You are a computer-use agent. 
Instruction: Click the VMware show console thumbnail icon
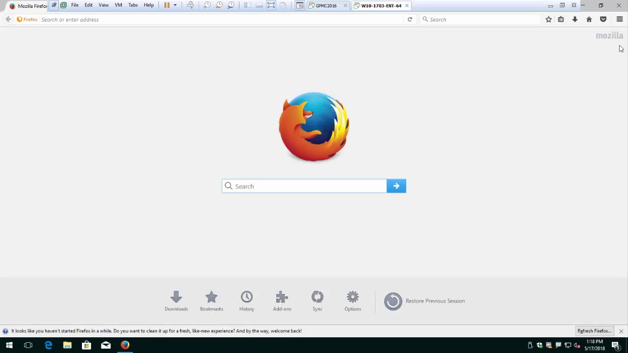tap(259, 5)
